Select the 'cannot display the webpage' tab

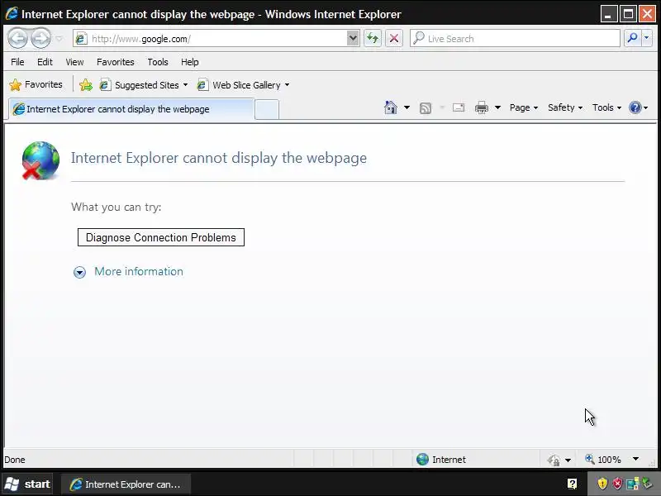pyautogui.click(x=131, y=109)
